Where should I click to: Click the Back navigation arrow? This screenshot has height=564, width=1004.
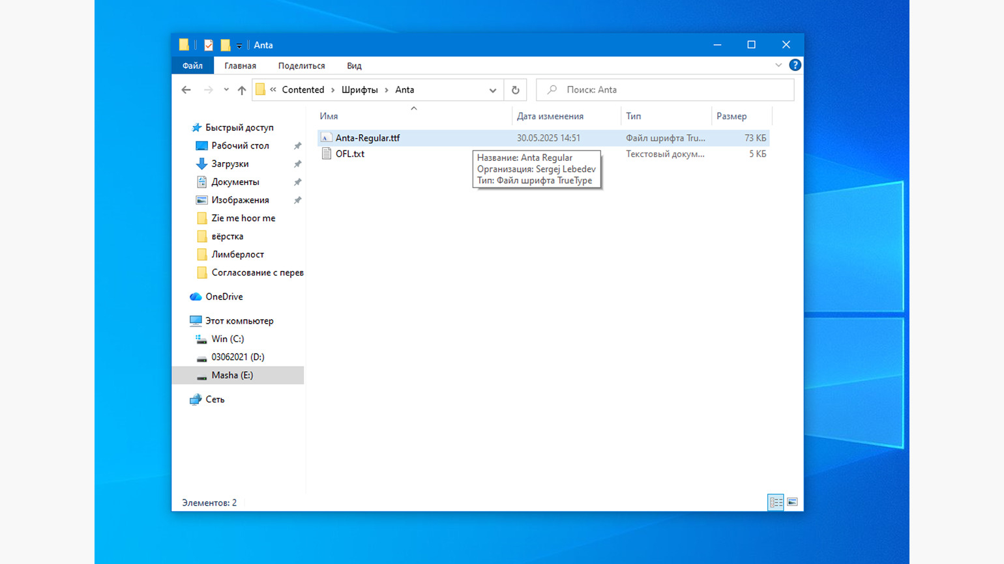[x=186, y=90]
